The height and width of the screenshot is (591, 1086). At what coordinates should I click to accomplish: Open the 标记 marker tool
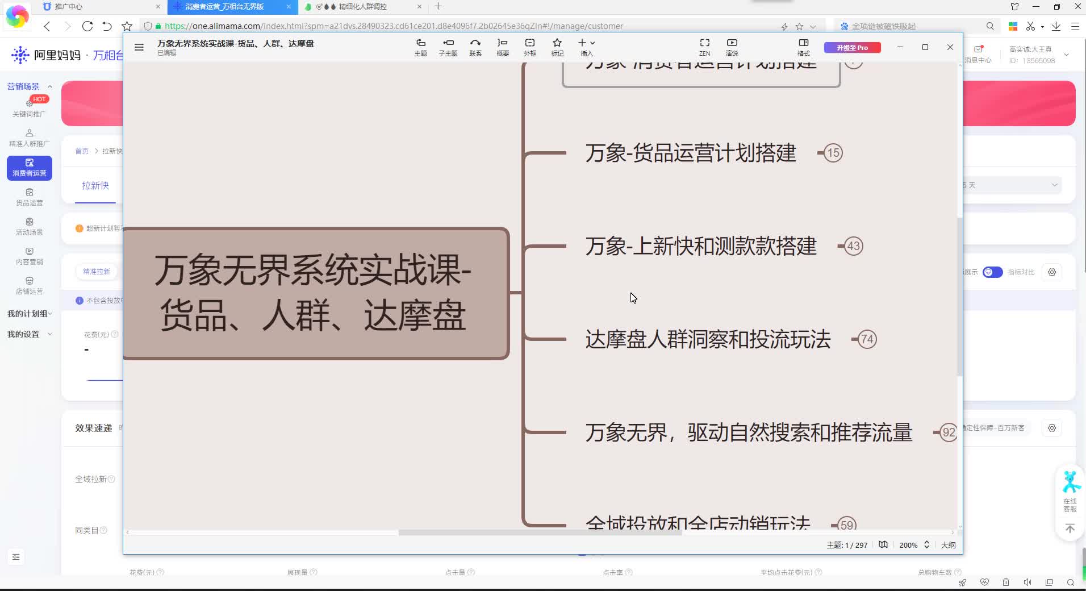[557, 47]
